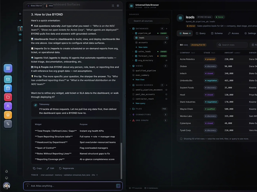Image resolution: width=257 pixels, height=192 pixels.
Task: Open the people dock icon
Action: (x=8, y=106)
